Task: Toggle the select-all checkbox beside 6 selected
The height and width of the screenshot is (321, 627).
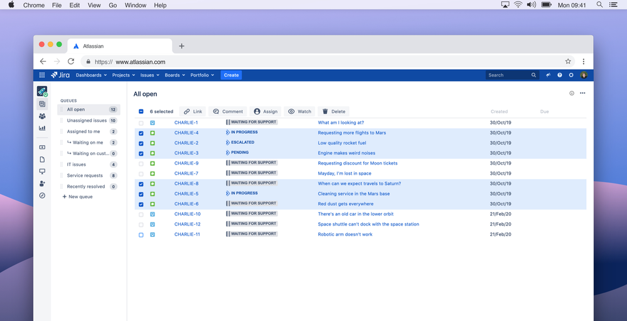Action: (141, 111)
